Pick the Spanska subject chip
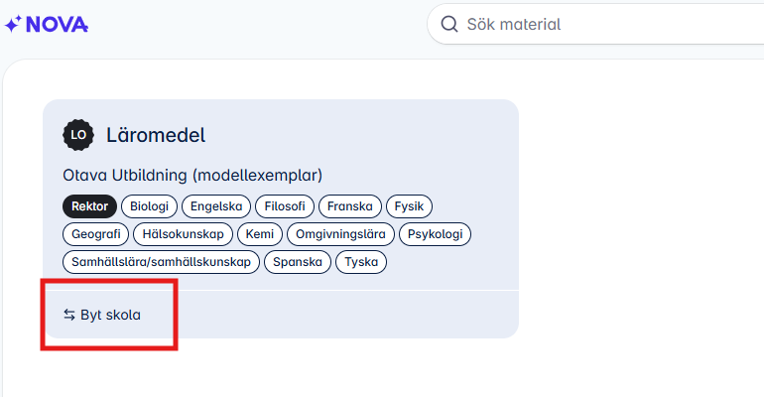This screenshot has width=764, height=397. tap(298, 262)
